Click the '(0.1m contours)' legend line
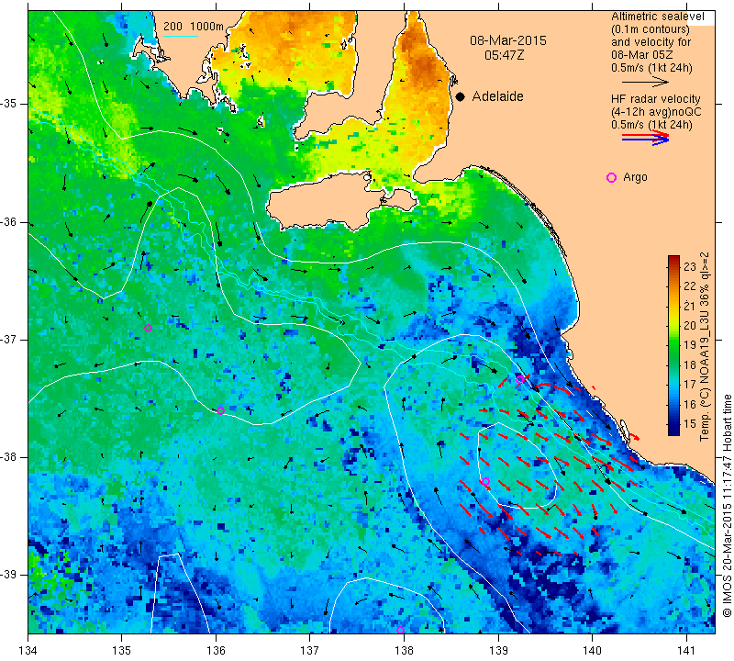The image size is (734, 661). [x=651, y=29]
